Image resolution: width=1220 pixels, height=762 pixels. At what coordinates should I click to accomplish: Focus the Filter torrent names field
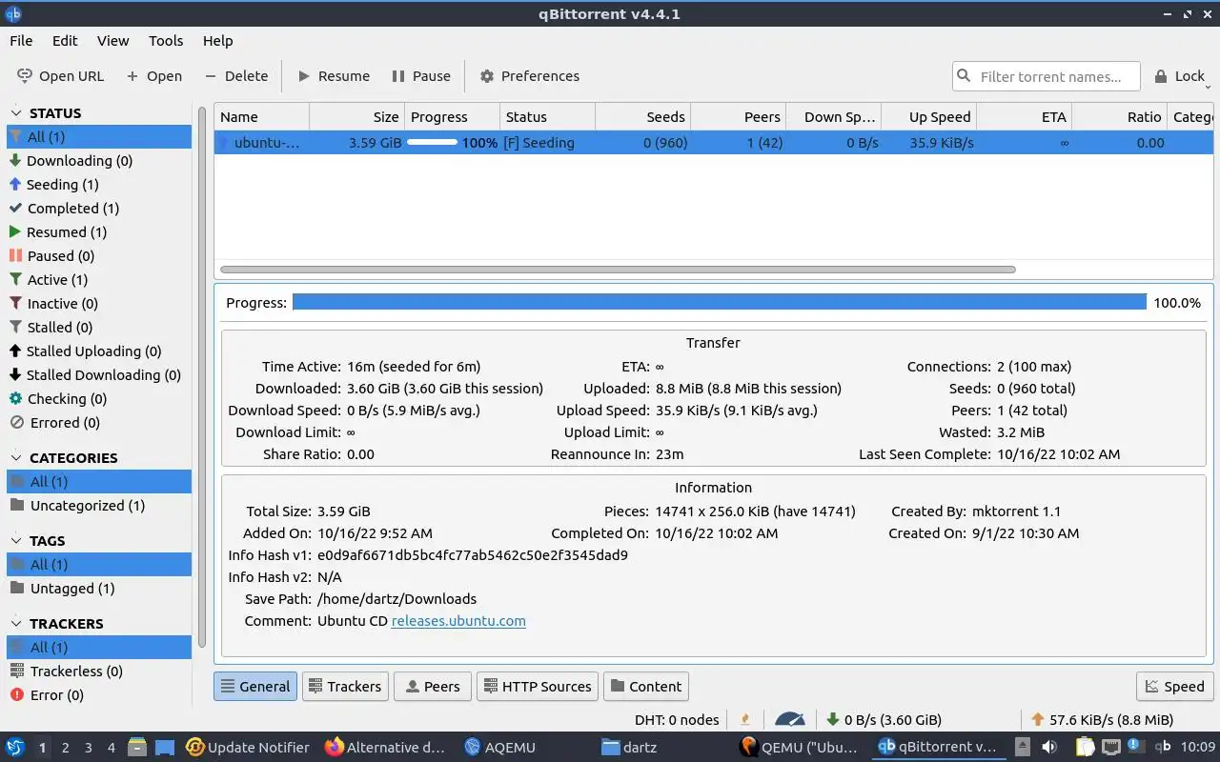(1046, 76)
